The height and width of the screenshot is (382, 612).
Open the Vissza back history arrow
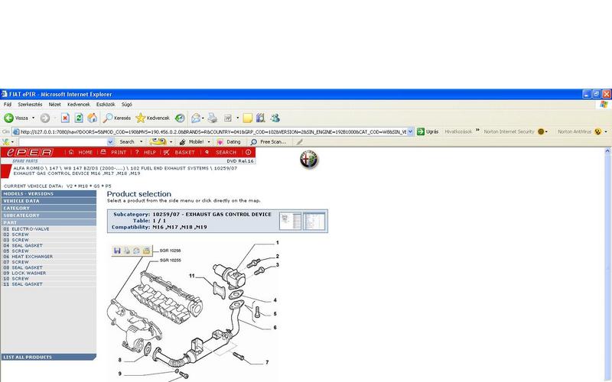click(x=33, y=118)
